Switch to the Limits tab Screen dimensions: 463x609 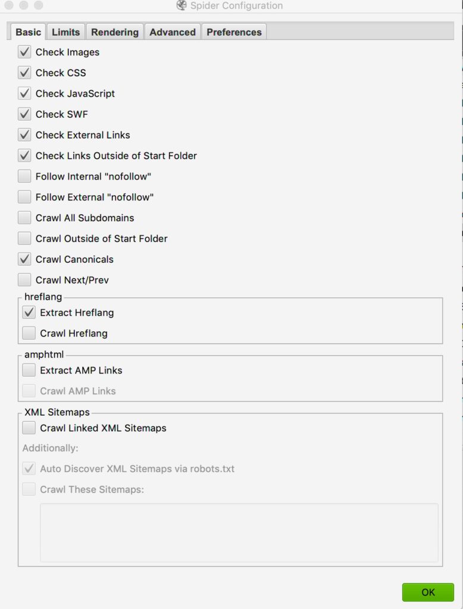coord(65,32)
